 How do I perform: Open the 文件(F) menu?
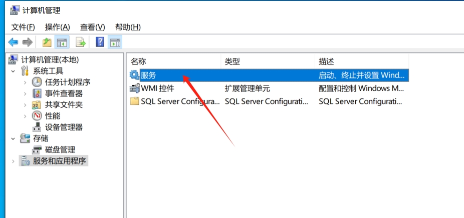pyautogui.click(x=23, y=27)
